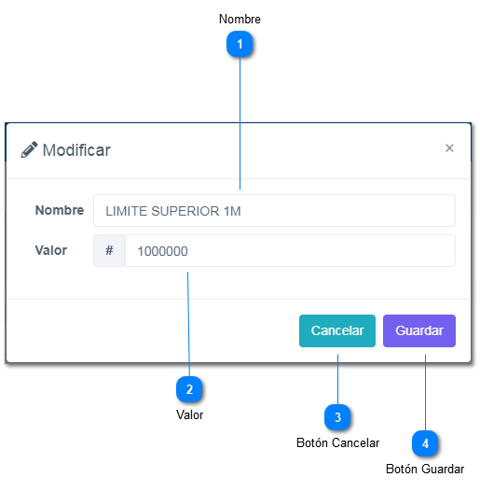Image resolution: width=480 pixels, height=491 pixels.
Task: Click the pencil edit icon beside Modificar
Action: 29,149
